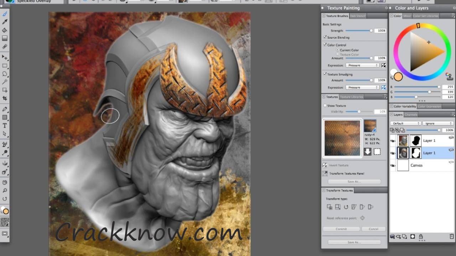Switch to the Texture Libraries tab
This screenshot has height=256, width=456.
pos(351,97)
